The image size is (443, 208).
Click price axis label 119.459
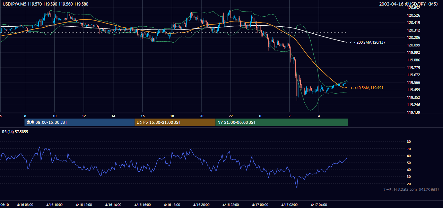tap(414, 90)
